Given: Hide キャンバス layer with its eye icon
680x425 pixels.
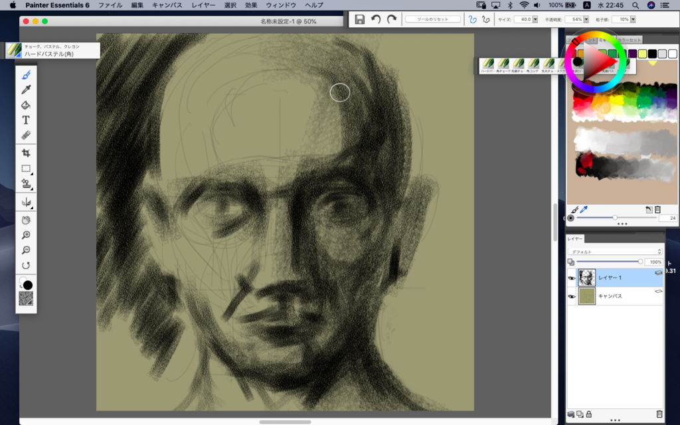Looking at the screenshot, I should point(572,297).
